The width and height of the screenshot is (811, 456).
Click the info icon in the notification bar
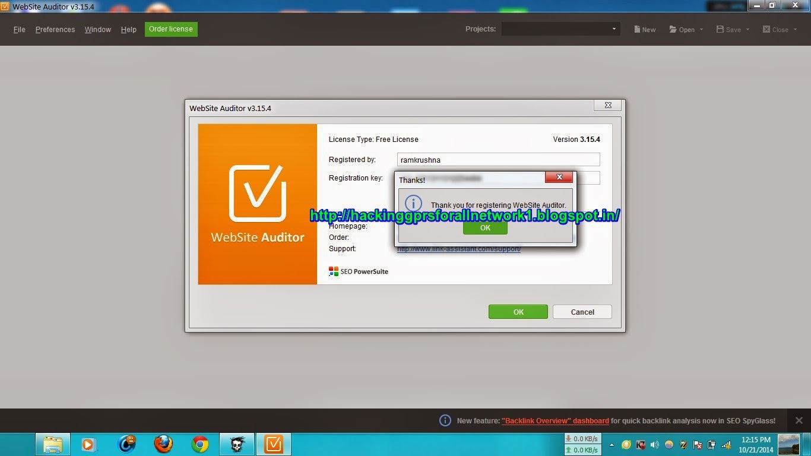[445, 420]
